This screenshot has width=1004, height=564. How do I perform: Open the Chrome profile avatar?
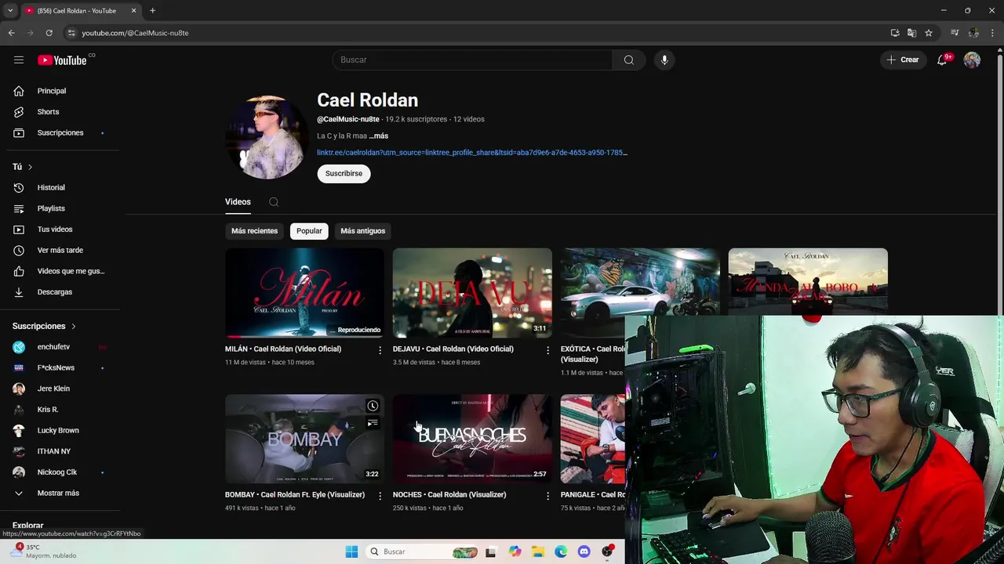point(973,33)
